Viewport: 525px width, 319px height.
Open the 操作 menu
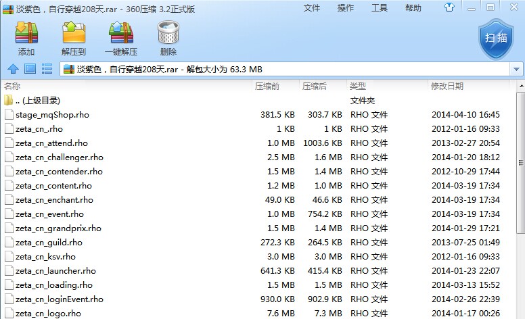pyautogui.click(x=346, y=7)
